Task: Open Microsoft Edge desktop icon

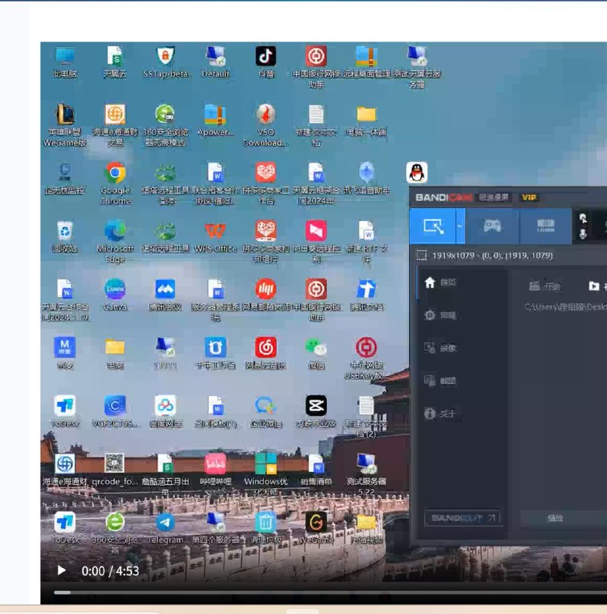Action: click(x=115, y=242)
